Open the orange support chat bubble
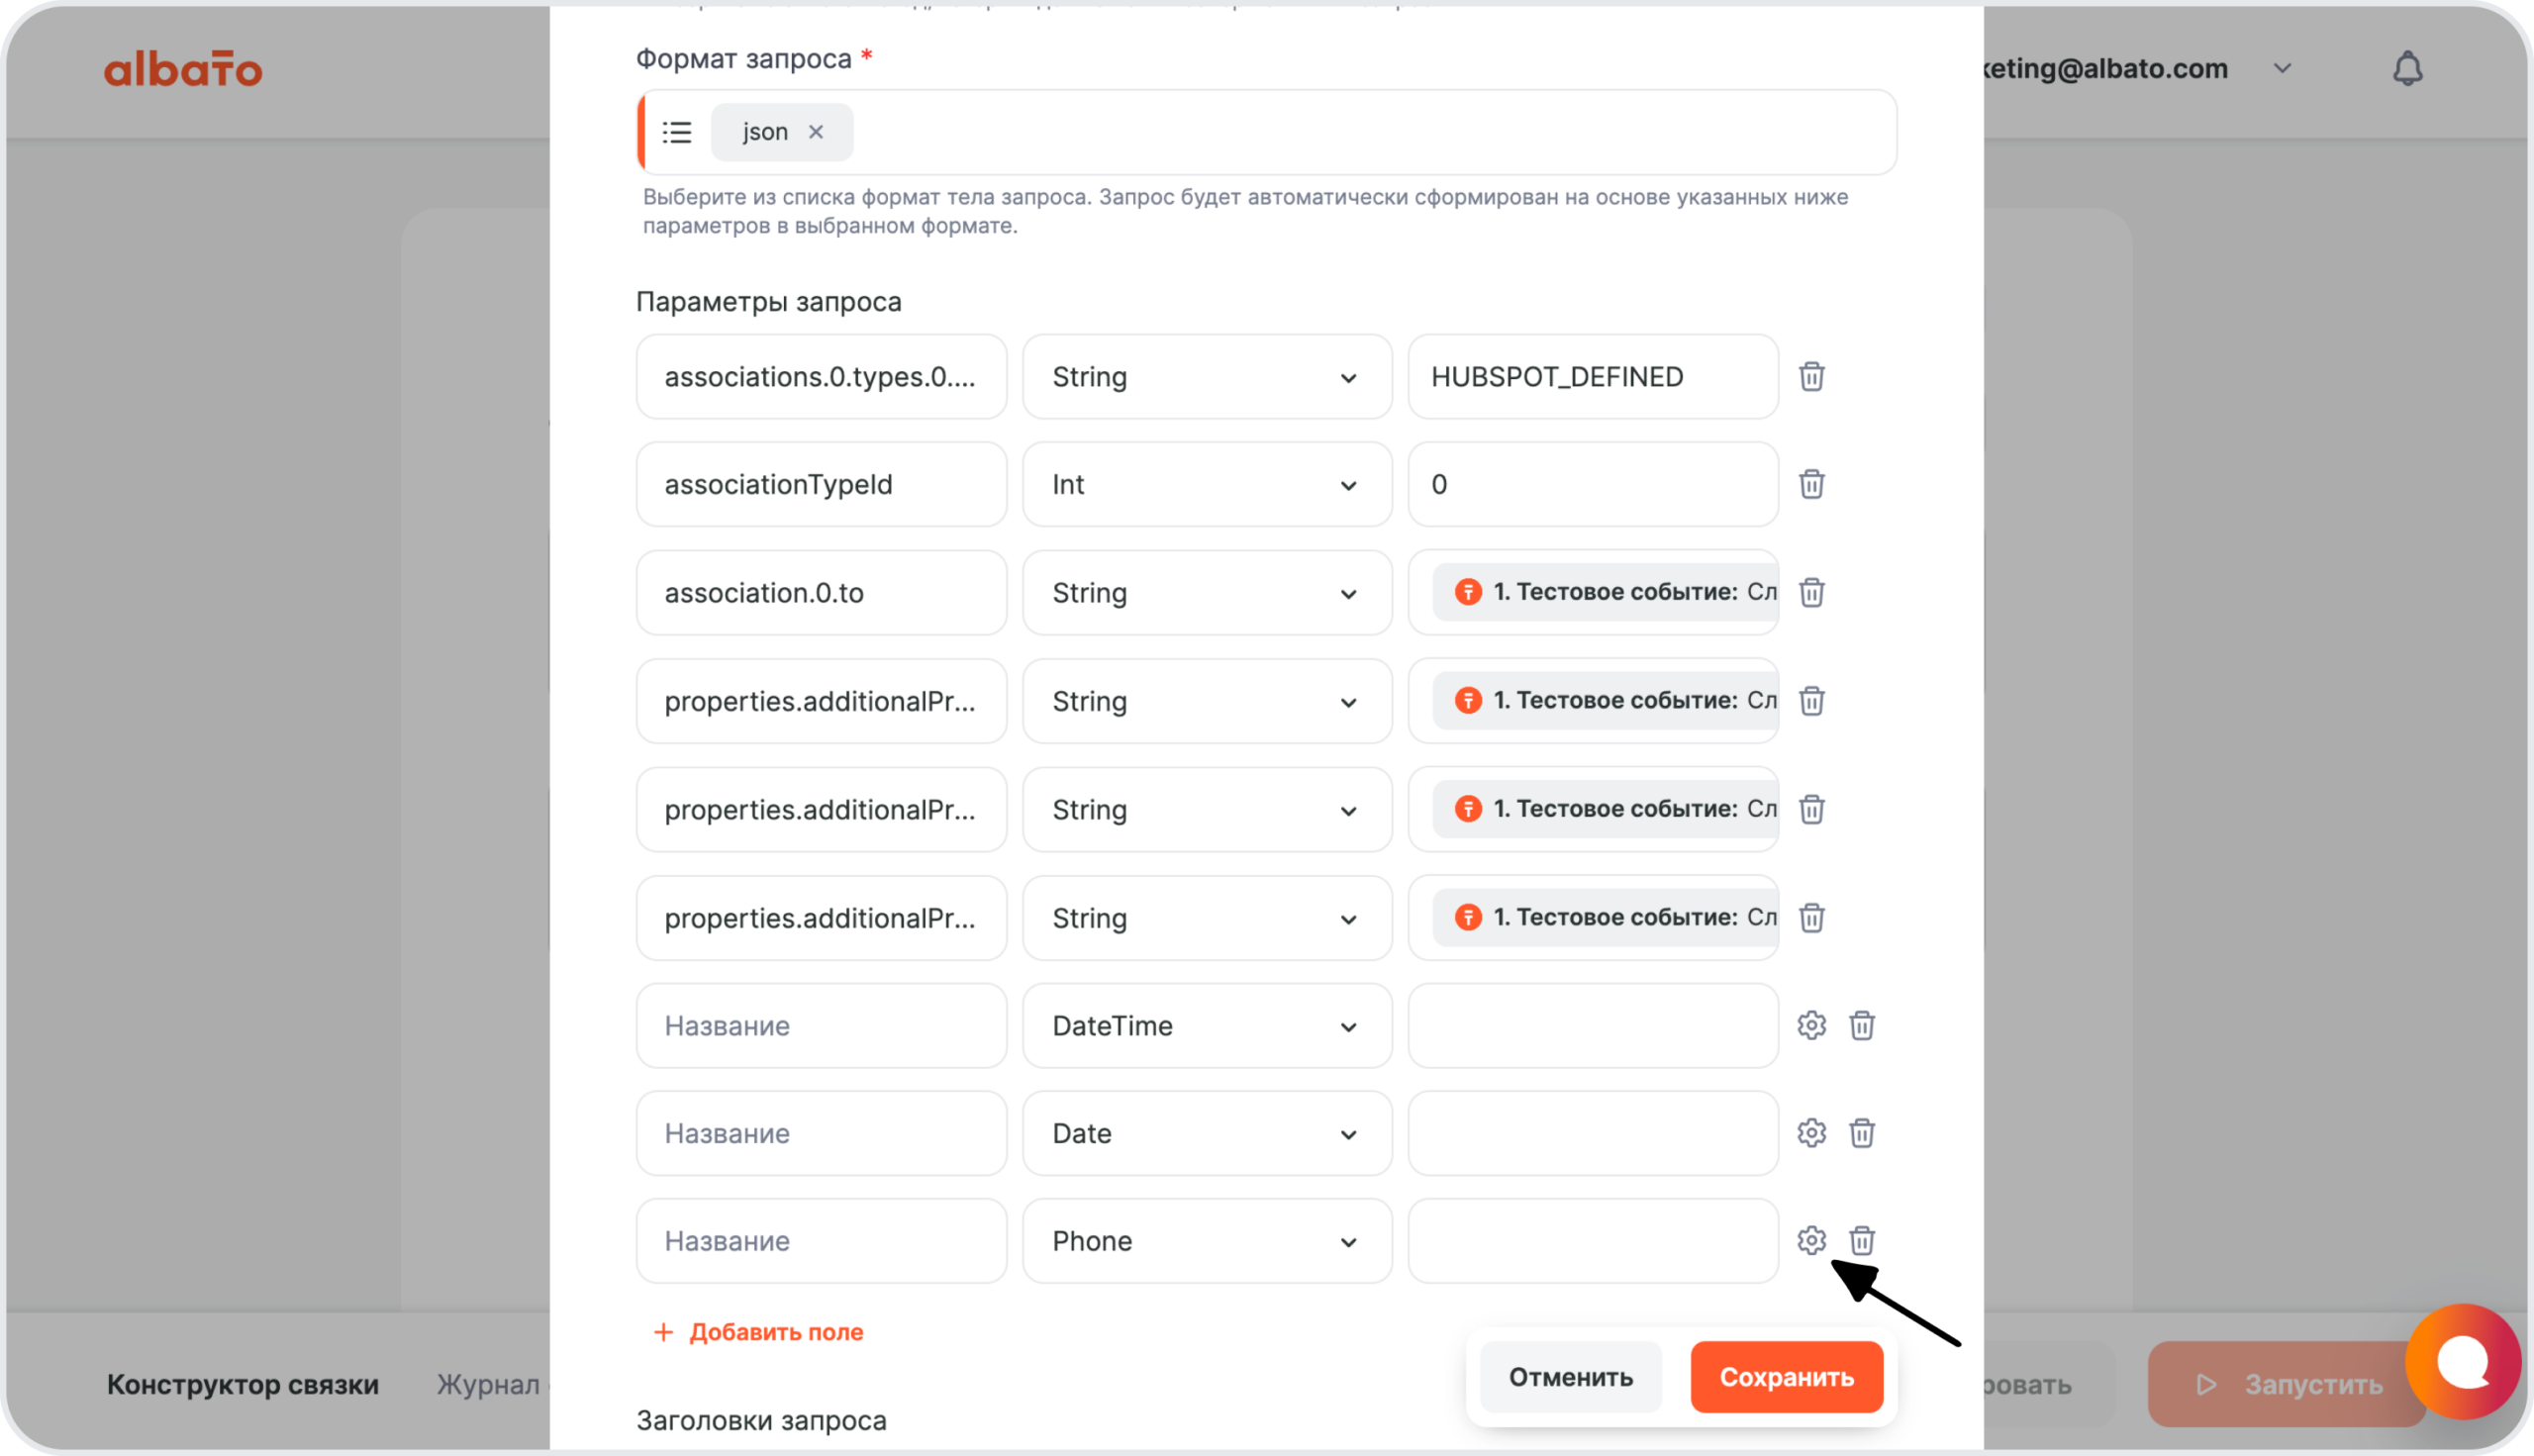 2462,1361
